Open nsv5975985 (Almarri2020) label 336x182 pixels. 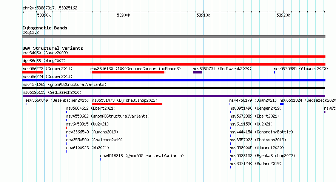point(301,69)
